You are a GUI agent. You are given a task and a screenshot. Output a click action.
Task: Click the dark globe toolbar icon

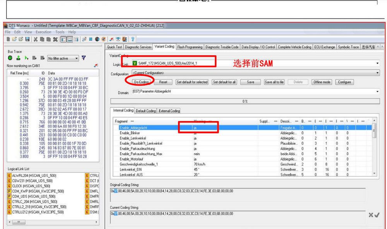pyautogui.click(x=97, y=39)
